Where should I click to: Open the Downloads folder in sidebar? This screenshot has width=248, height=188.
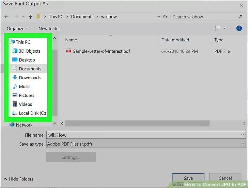click(29, 78)
